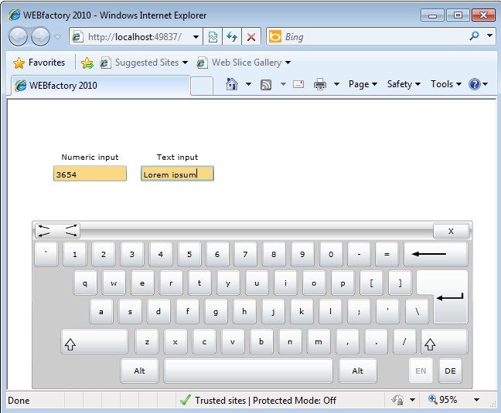Toggle the left Alt key

[x=140, y=371]
